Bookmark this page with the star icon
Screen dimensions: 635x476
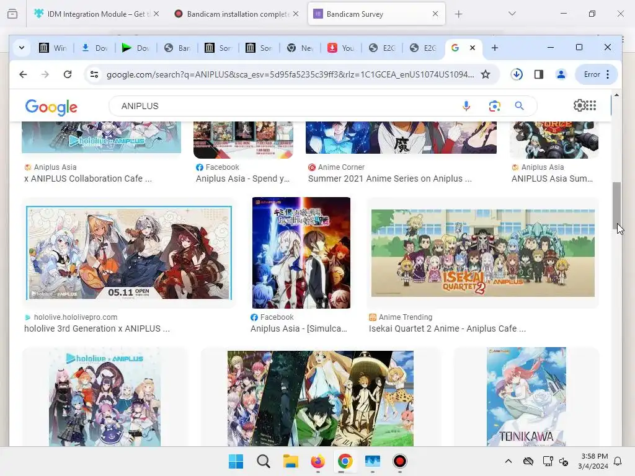[485, 74]
